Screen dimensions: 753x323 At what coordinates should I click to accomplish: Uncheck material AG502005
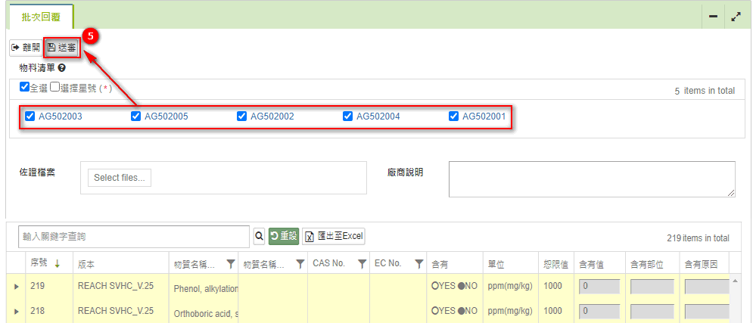click(136, 116)
